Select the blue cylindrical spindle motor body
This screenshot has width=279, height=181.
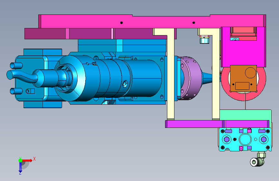click(x=114, y=78)
